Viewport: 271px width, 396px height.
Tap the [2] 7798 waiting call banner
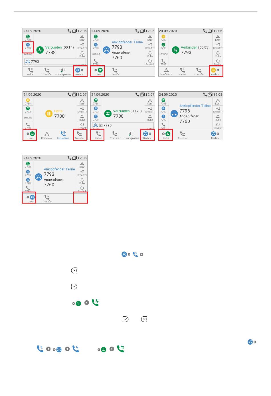123,125
